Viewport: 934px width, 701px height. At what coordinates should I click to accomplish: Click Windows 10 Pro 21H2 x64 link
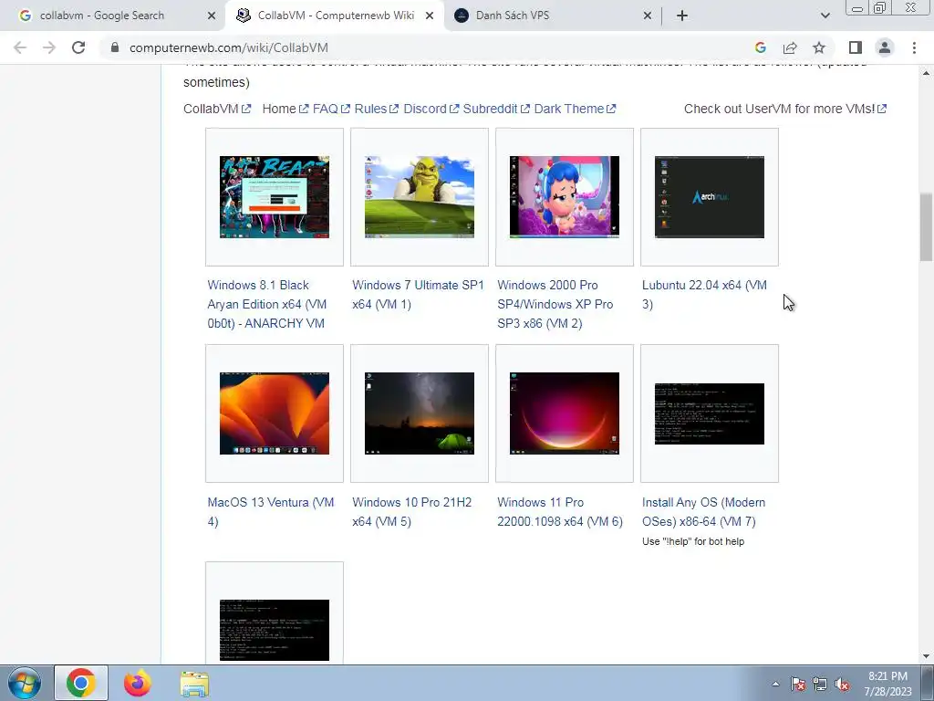click(x=411, y=511)
